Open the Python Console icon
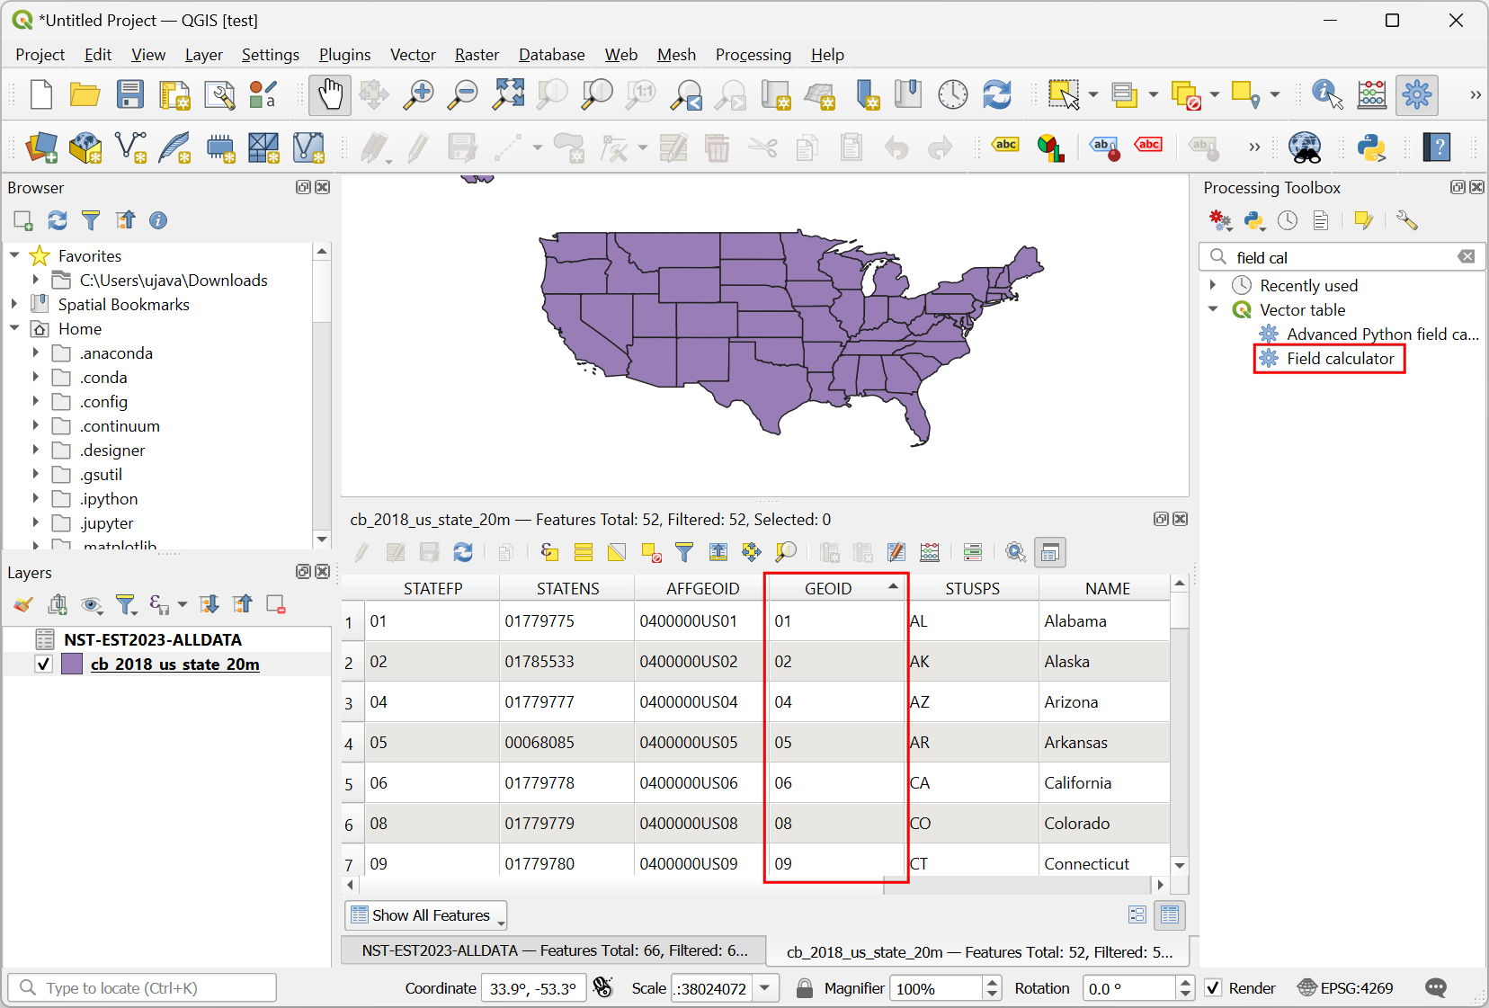 click(x=1371, y=147)
